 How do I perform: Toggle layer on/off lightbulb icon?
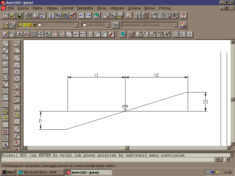pos(21,25)
